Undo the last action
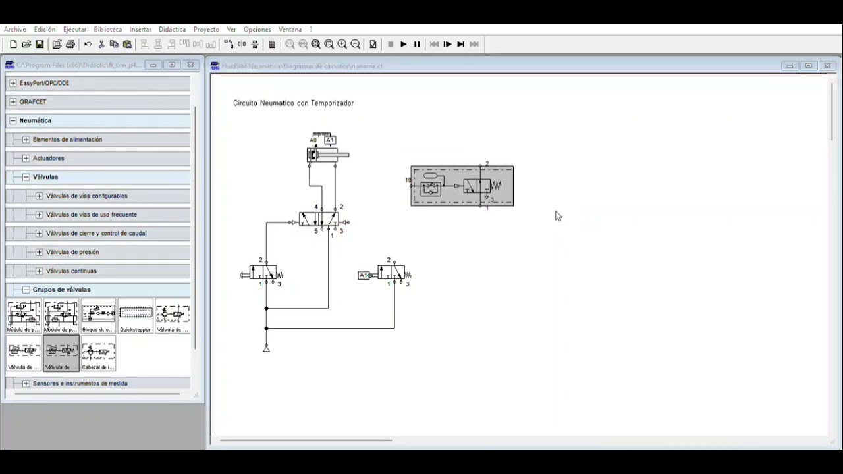 click(88, 44)
